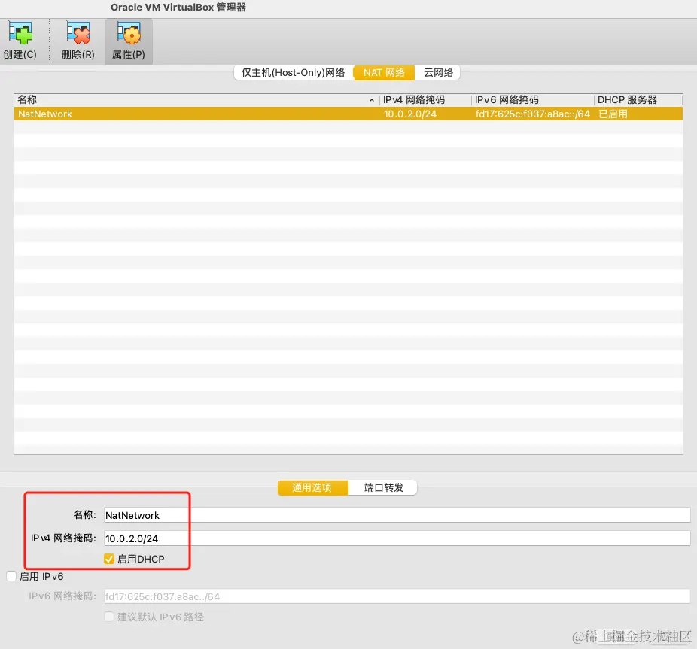Click the disabled IPv6 网络掩码 input field
The image size is (697, 649).
(397, 596)
